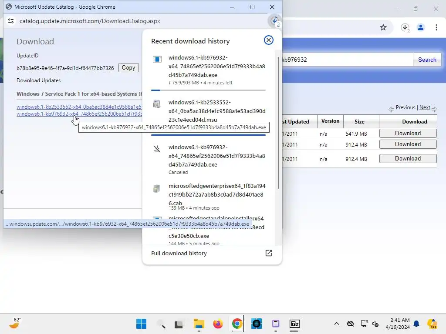
Task: Click the Previous results link
Action: [x=405, y=107]
